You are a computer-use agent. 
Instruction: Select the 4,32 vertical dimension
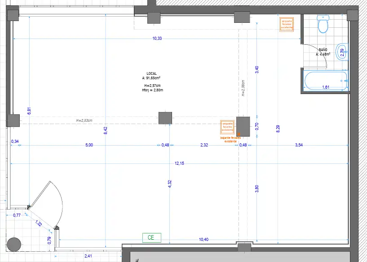point(170,184)
